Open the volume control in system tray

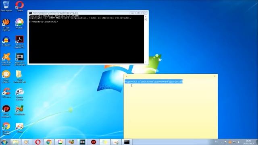pyautogui.click(x=239, y=142)
